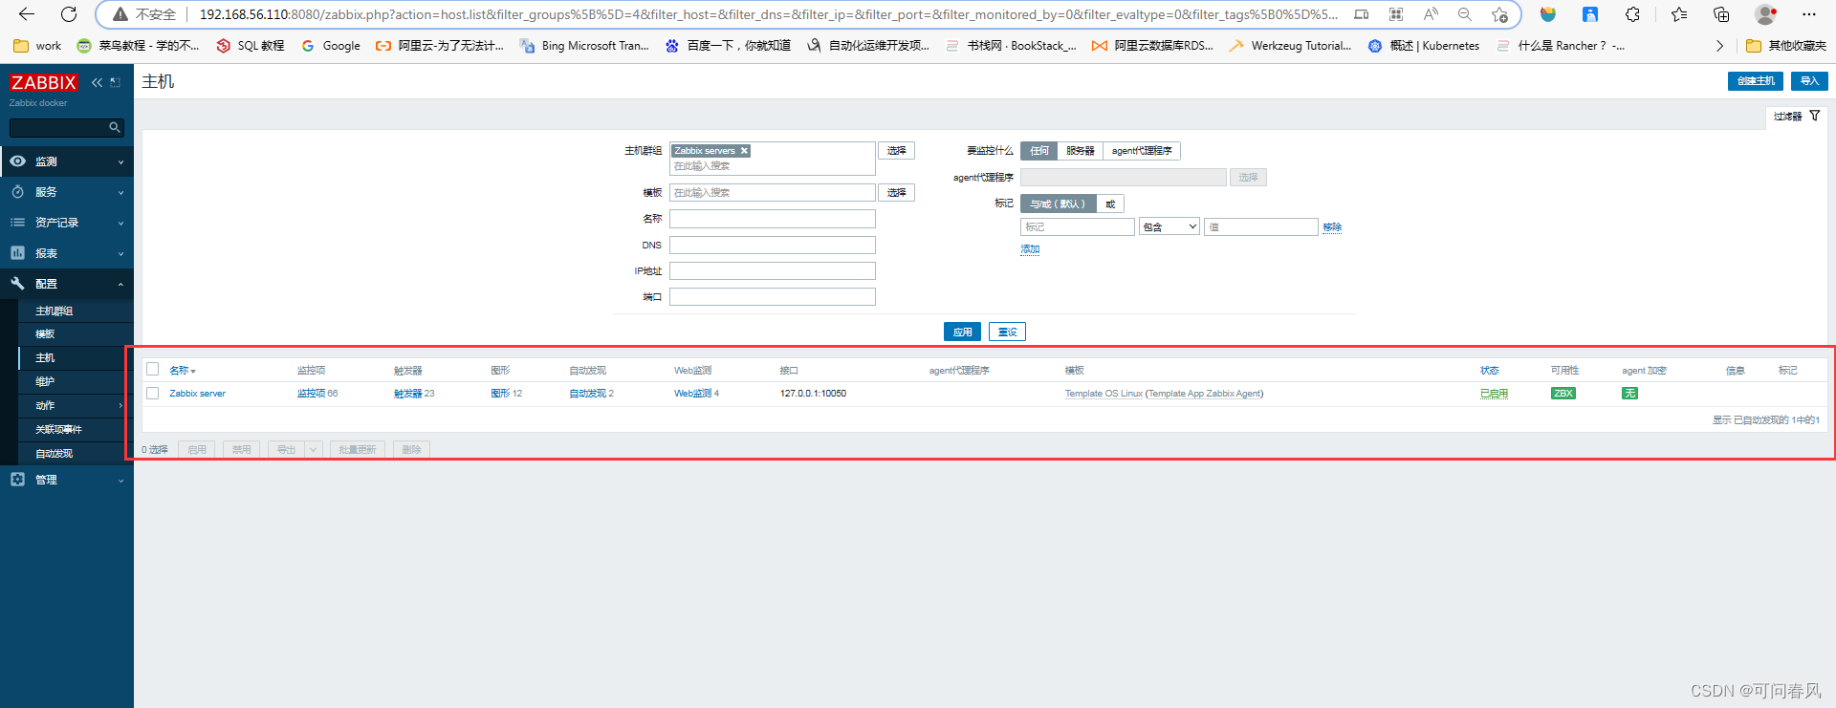Expand the 服务 sidebar menu
1836x708 pixels.
pos(67,192)
